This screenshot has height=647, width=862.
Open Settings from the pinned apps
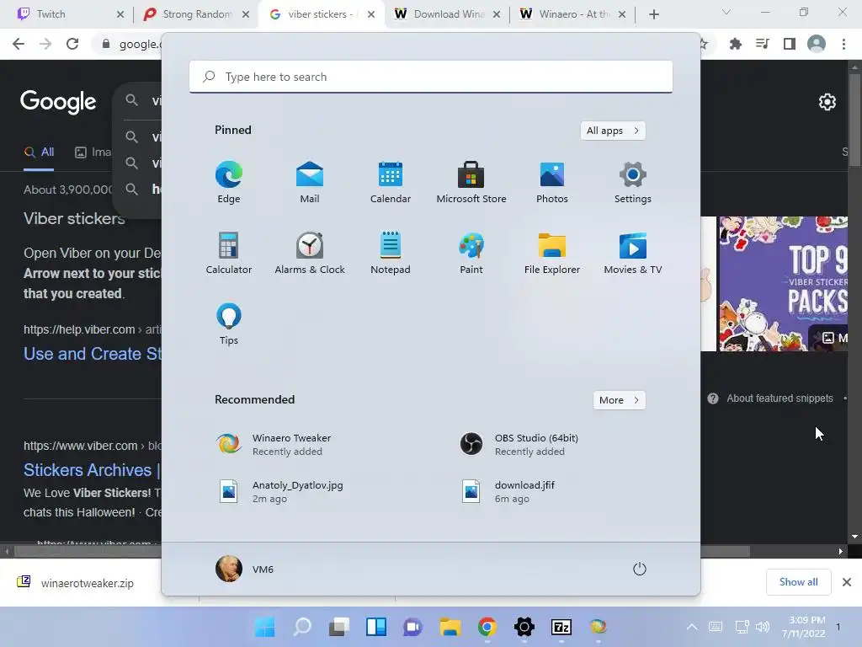633,182
